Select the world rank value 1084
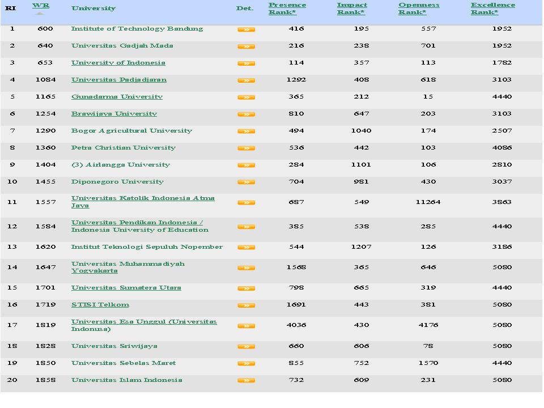Image resolution: width=544 pixels, height=408 pixels. pyautogui.click(x=45, y=80)
